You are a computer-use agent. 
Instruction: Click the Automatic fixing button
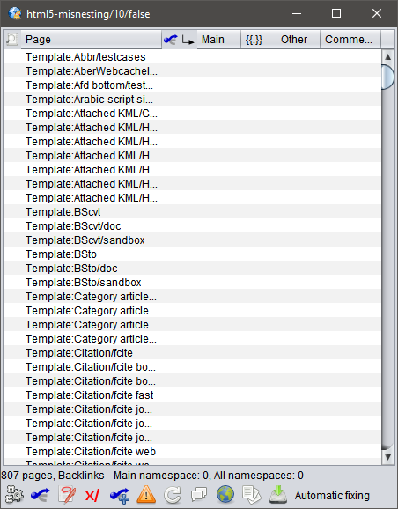point(332,496)
